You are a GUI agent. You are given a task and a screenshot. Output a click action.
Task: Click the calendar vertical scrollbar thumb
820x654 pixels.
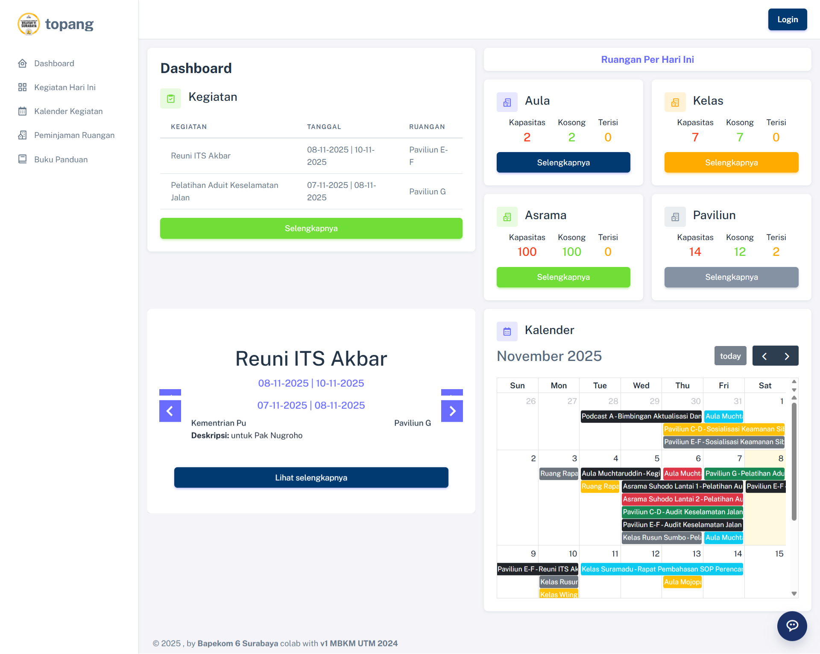[794, 461]
